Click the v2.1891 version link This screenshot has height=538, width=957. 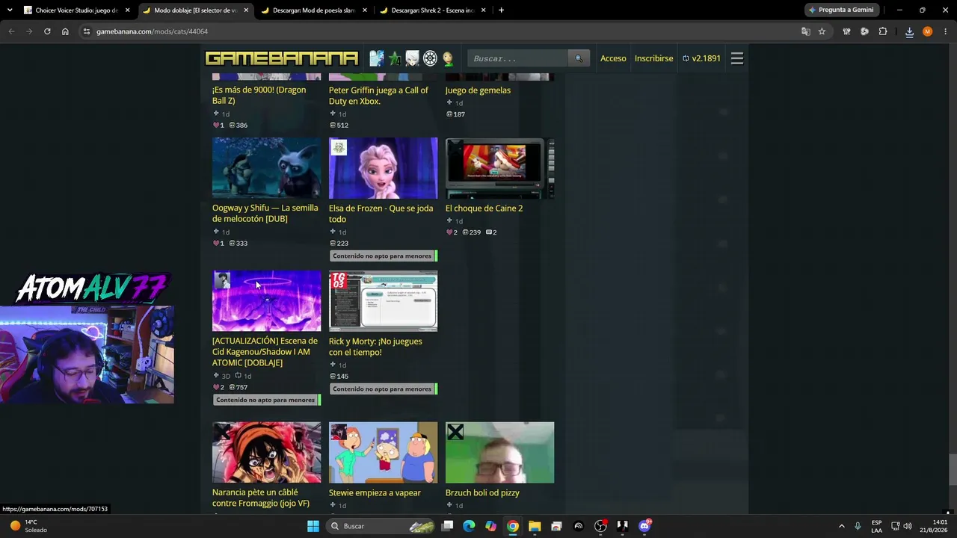point(701,58)
